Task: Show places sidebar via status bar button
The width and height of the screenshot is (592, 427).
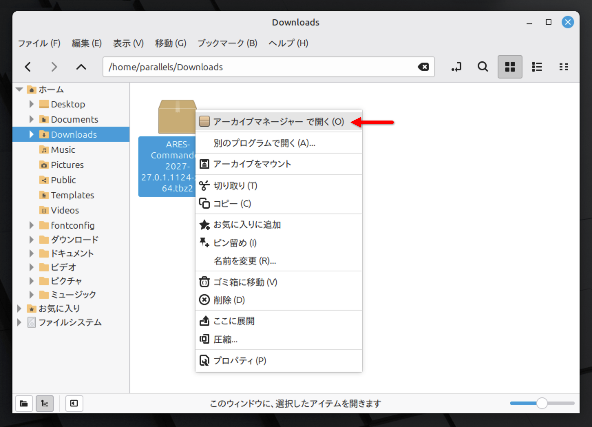Action: [24, 403]
